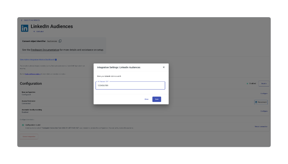Click the plus icon for Add Label
This screenshot has width=288, height=164.
tap(34, 32)
